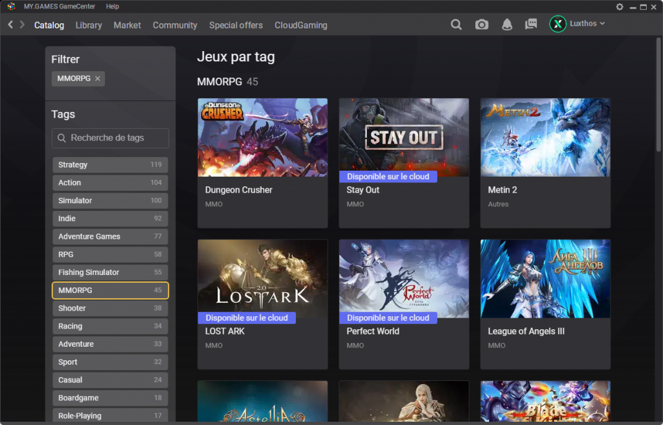The width and height of the screenshot is (663, 425).
Task: Select the Sport tag
Action: [x=110, y=362]
